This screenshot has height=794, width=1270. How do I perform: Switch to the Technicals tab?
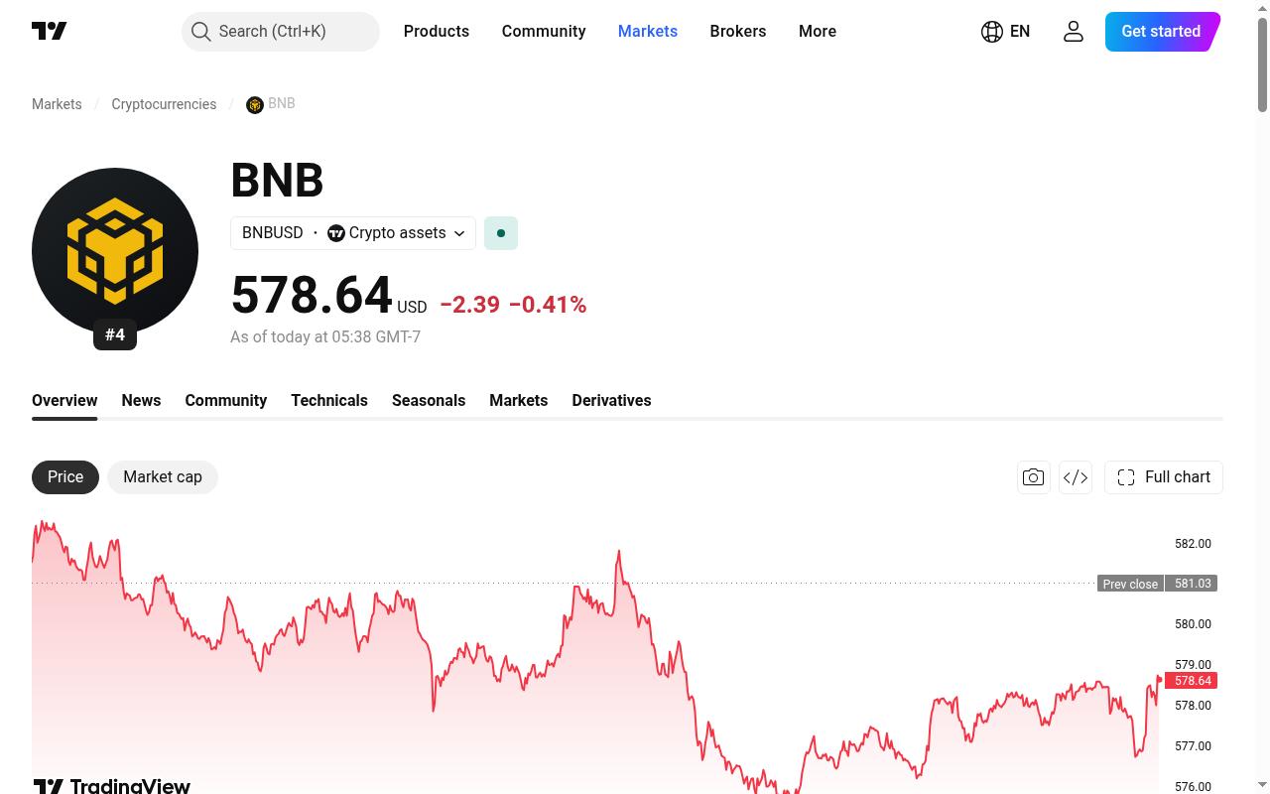pyautogui.click(x=329, y=400)
